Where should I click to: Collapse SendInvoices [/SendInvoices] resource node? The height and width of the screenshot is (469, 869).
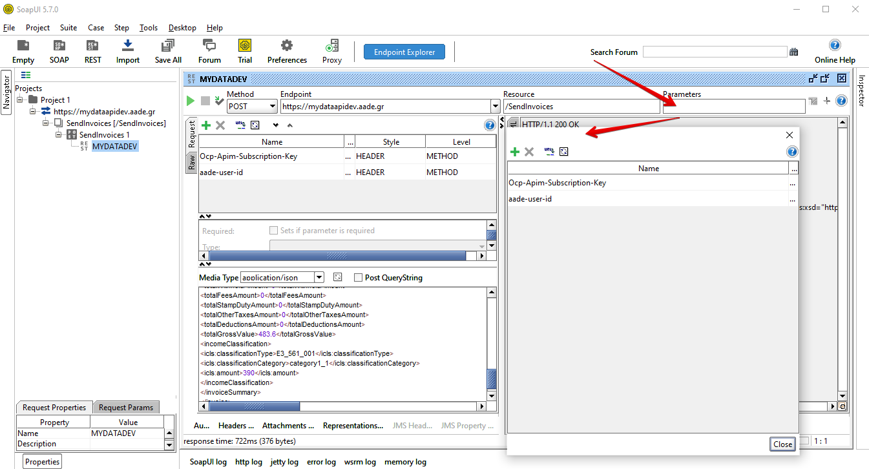[x=46, y=123]
